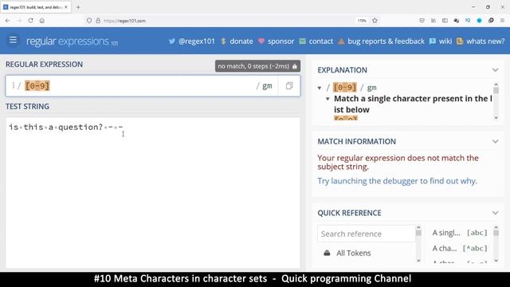The width and height of the screenshot is (510, 287).
Task: Open the library icon in browser toolbar
Action: coord(433,21)
